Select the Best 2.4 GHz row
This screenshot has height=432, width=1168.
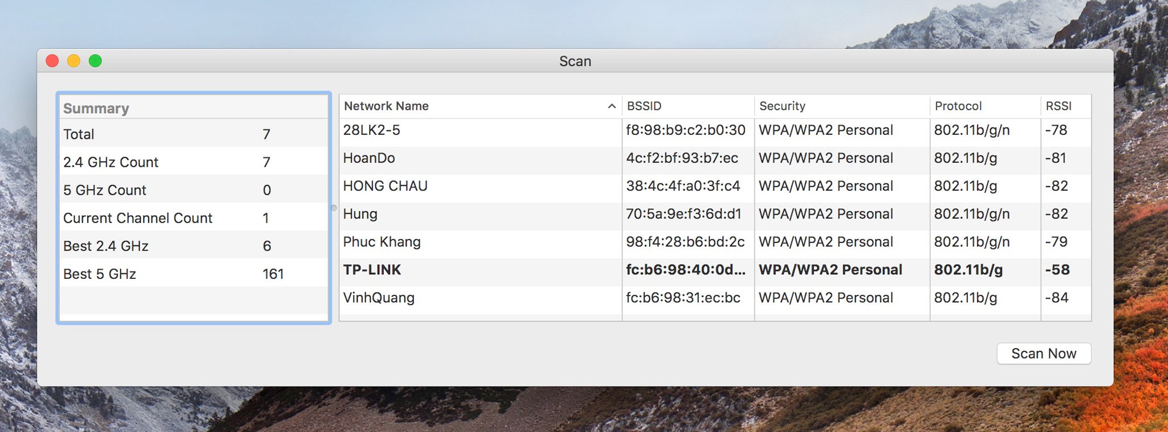[x=194, y=246]
